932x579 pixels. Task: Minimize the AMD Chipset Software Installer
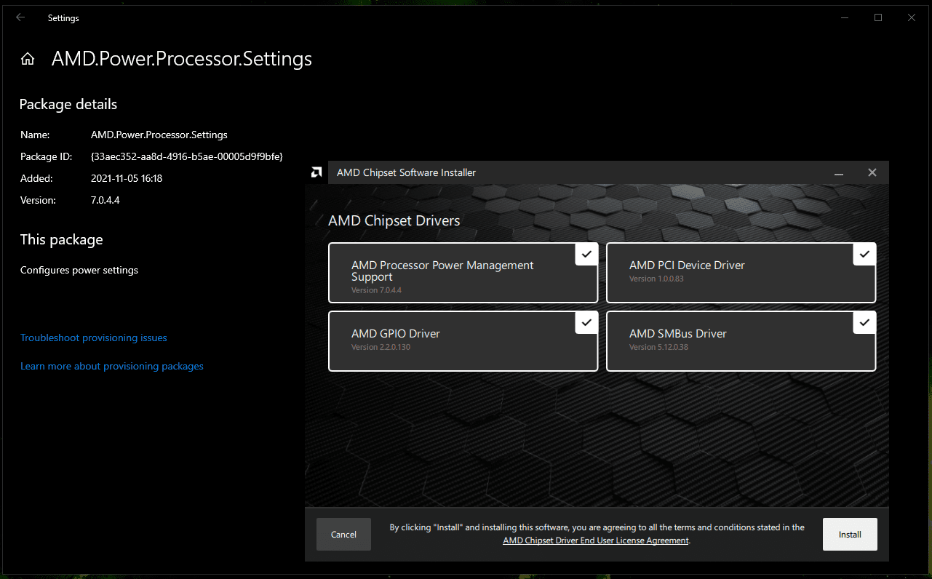pyautogui.click(x=839, y=173)
